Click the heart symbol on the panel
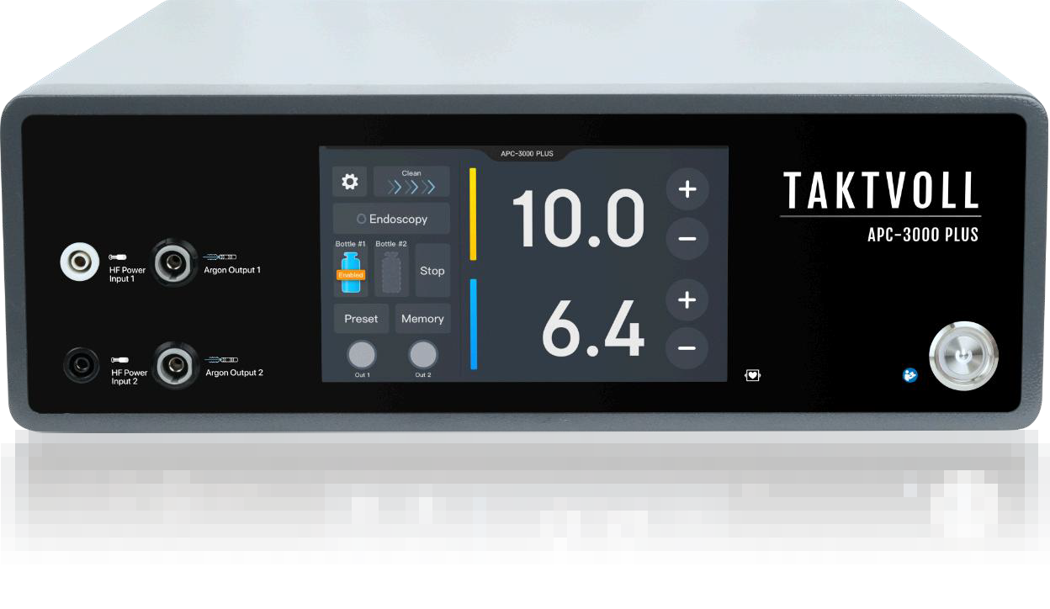 (752, 375)
